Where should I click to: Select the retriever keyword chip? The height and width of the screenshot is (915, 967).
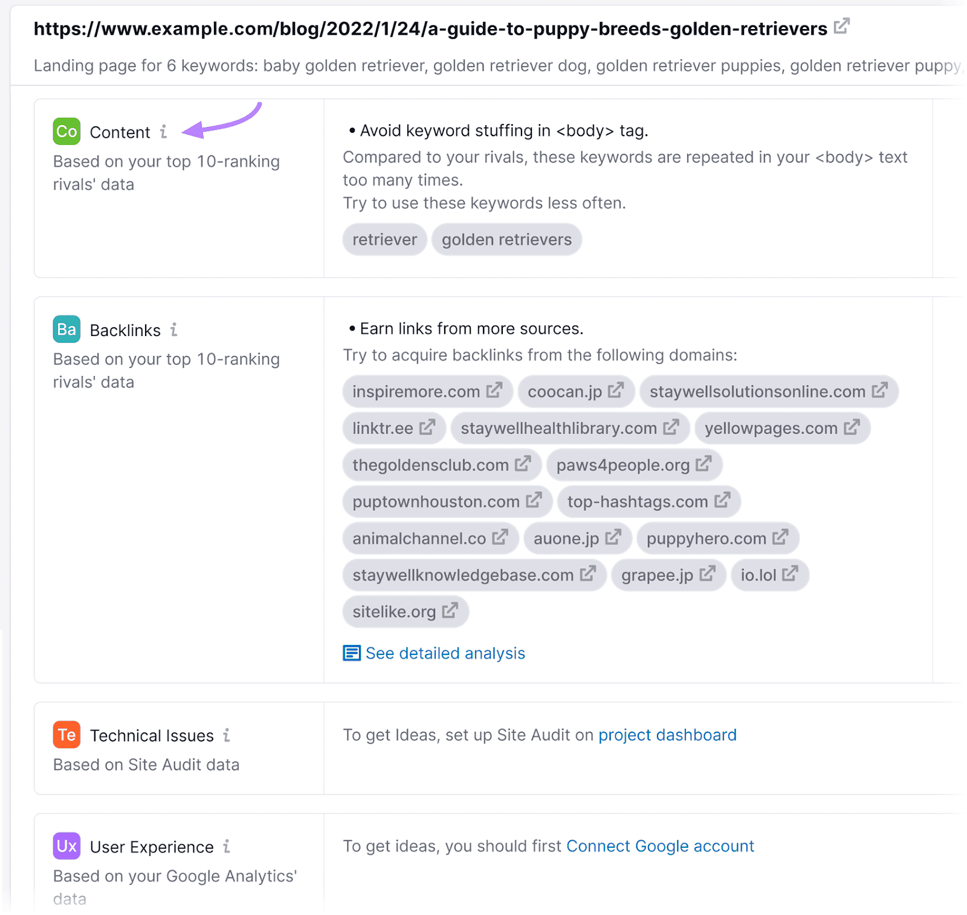(384, 239)
